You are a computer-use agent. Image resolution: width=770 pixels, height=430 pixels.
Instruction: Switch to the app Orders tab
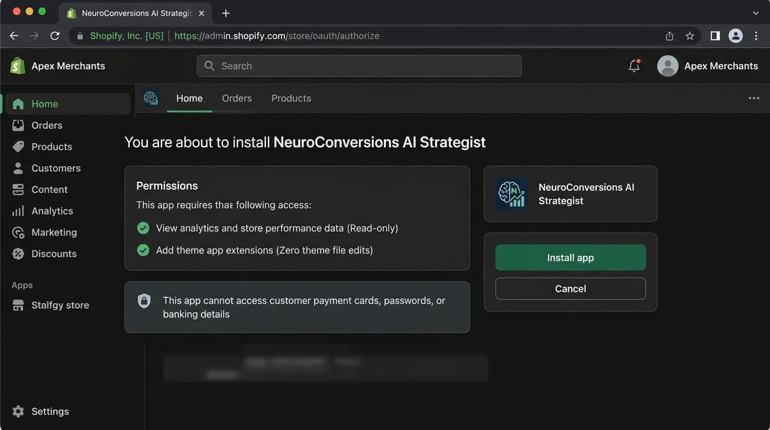pyautogui.click(x=237, y=98)
